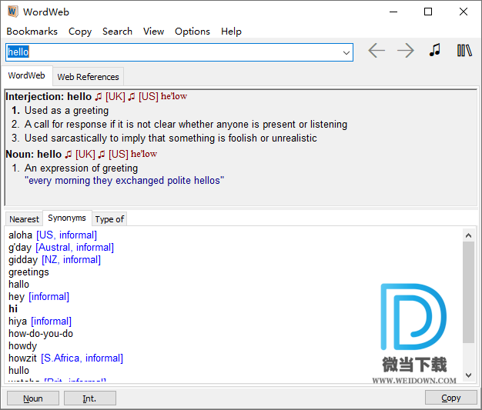482x410 pixels.
Task: Open the View menu
Action: pos(153,32)
